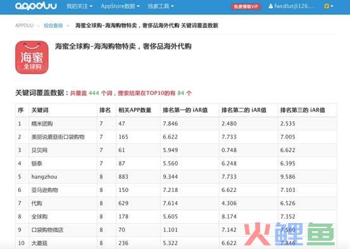Click the 海蜜全球购 red app icon

(x=32, y=57)
